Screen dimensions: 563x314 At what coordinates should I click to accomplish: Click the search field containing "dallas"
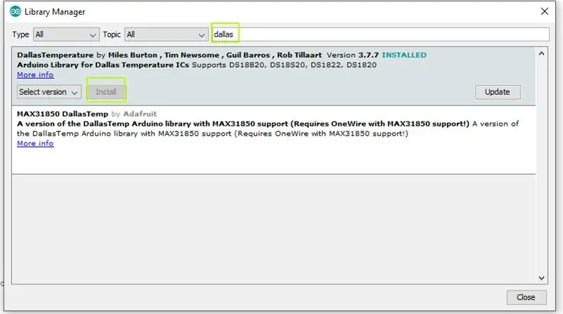click(x=380, y=34)
